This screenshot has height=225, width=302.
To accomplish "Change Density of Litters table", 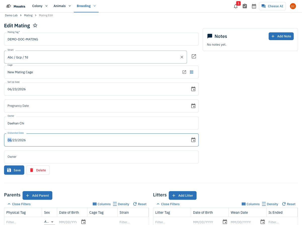I will pos(270,204).
